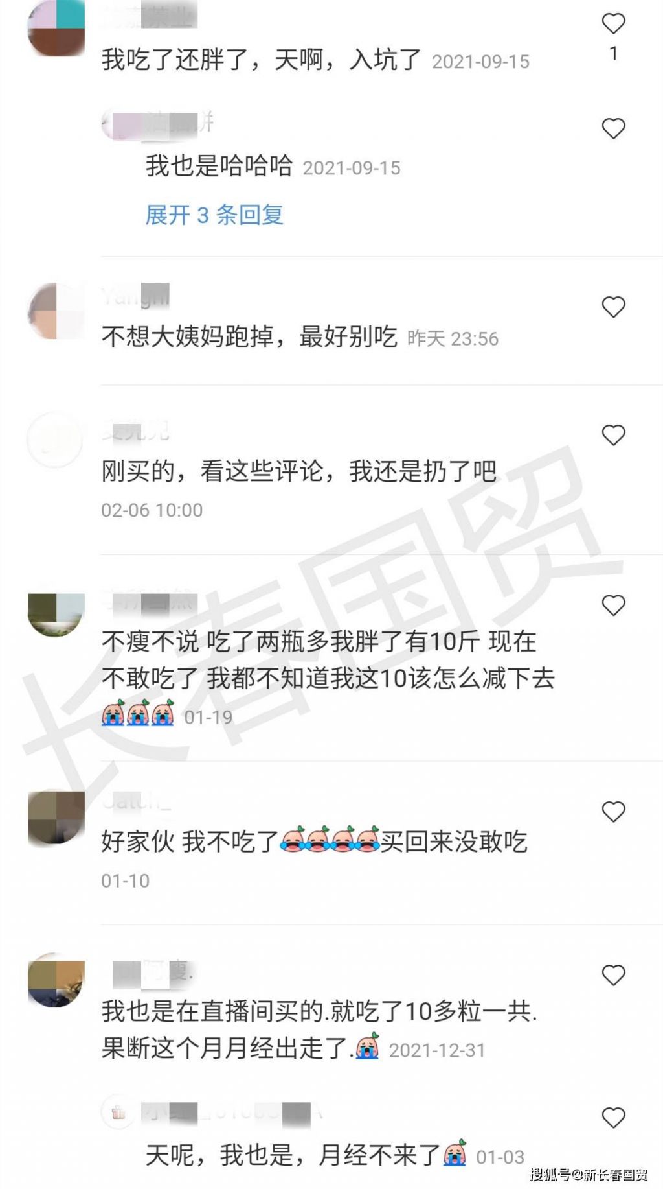Like the comment '刚买的，看这些评论'

[x=613, y=435]
